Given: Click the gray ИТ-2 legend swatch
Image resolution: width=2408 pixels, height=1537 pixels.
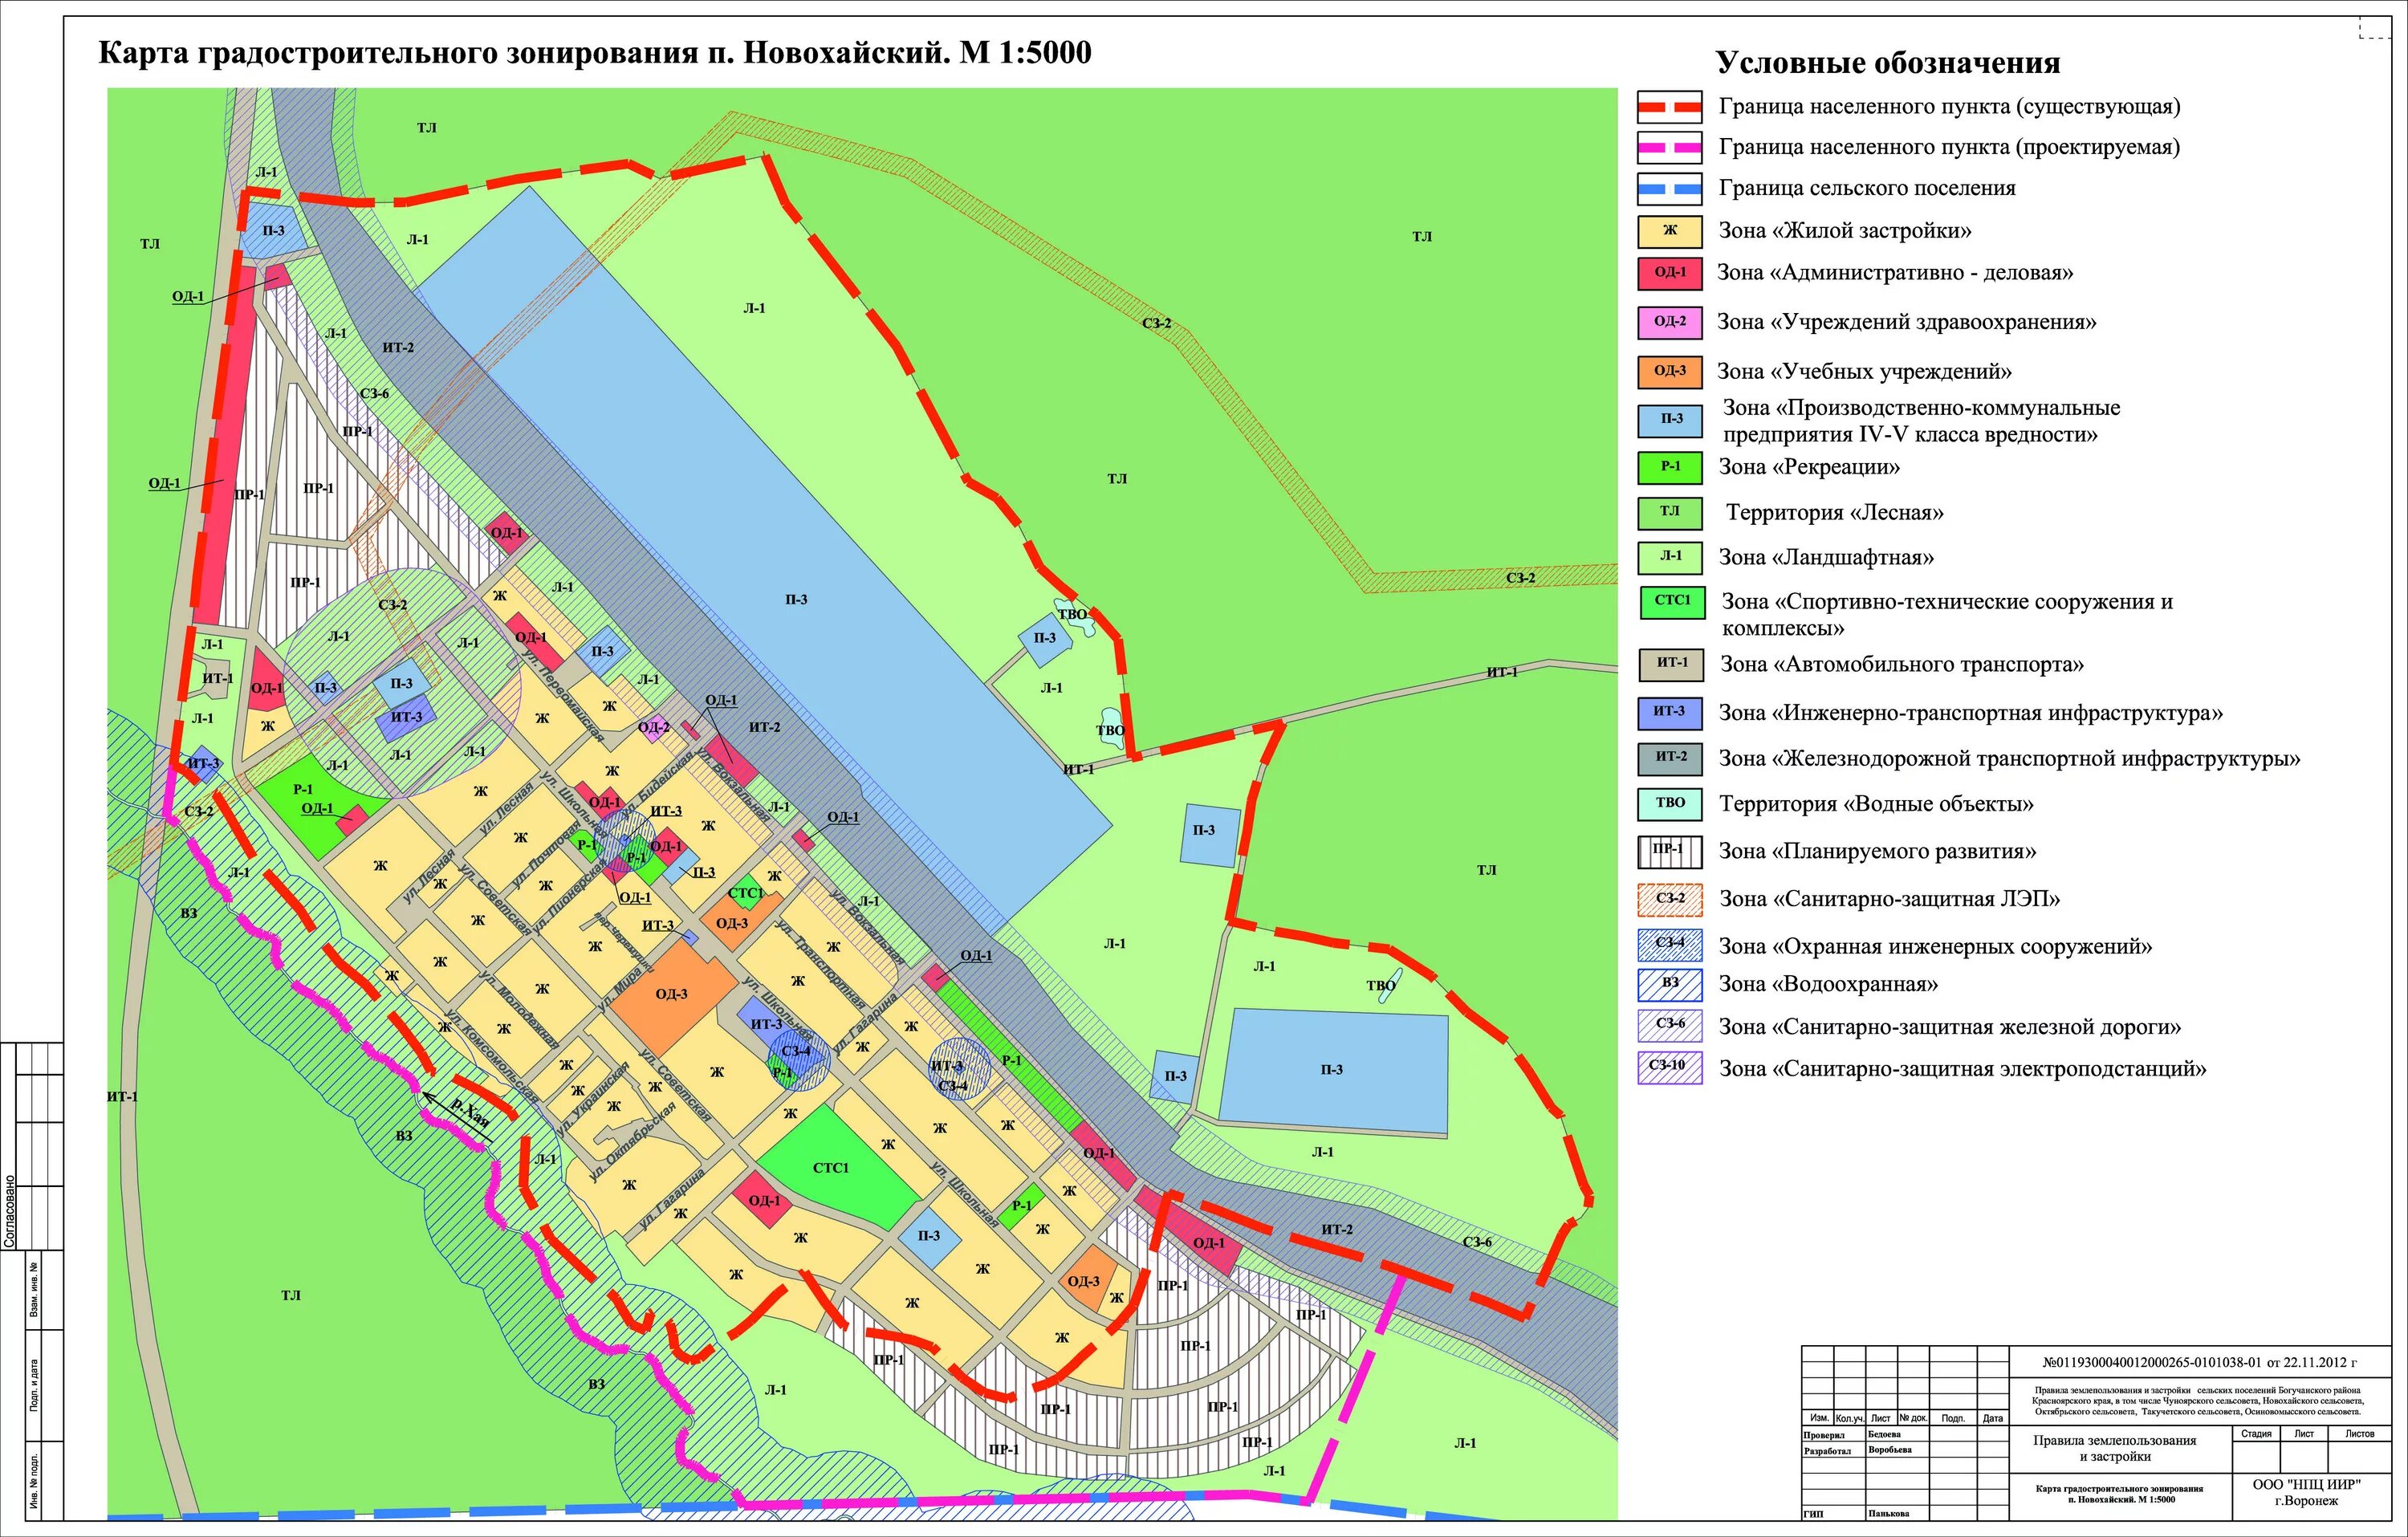Looking at the screenshot, I should click(1669, 758).
